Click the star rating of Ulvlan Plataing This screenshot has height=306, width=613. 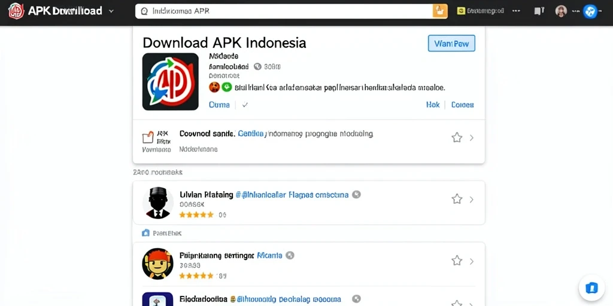click(196, 215)
